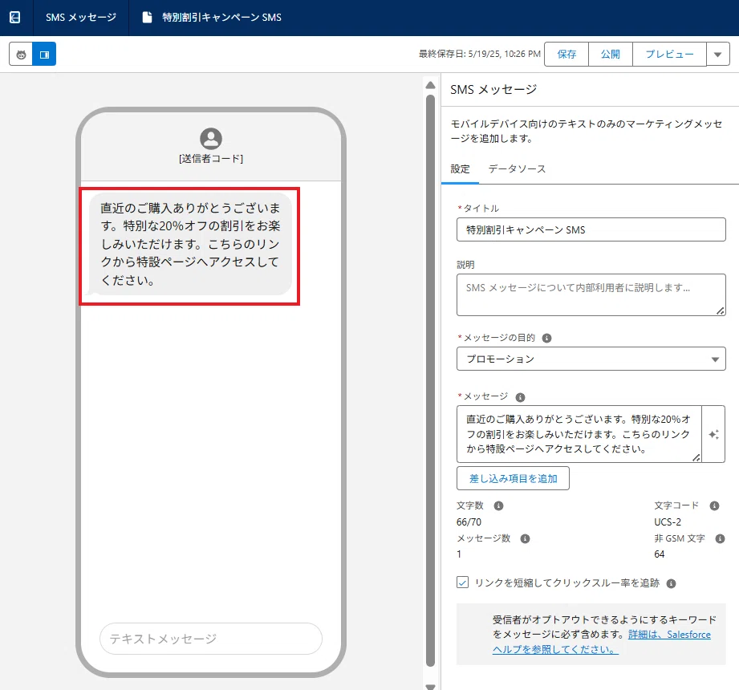Click info icon next to メッセージの目的
The image size is (739, 690).
pyautogui.click(x=546, y=338)
